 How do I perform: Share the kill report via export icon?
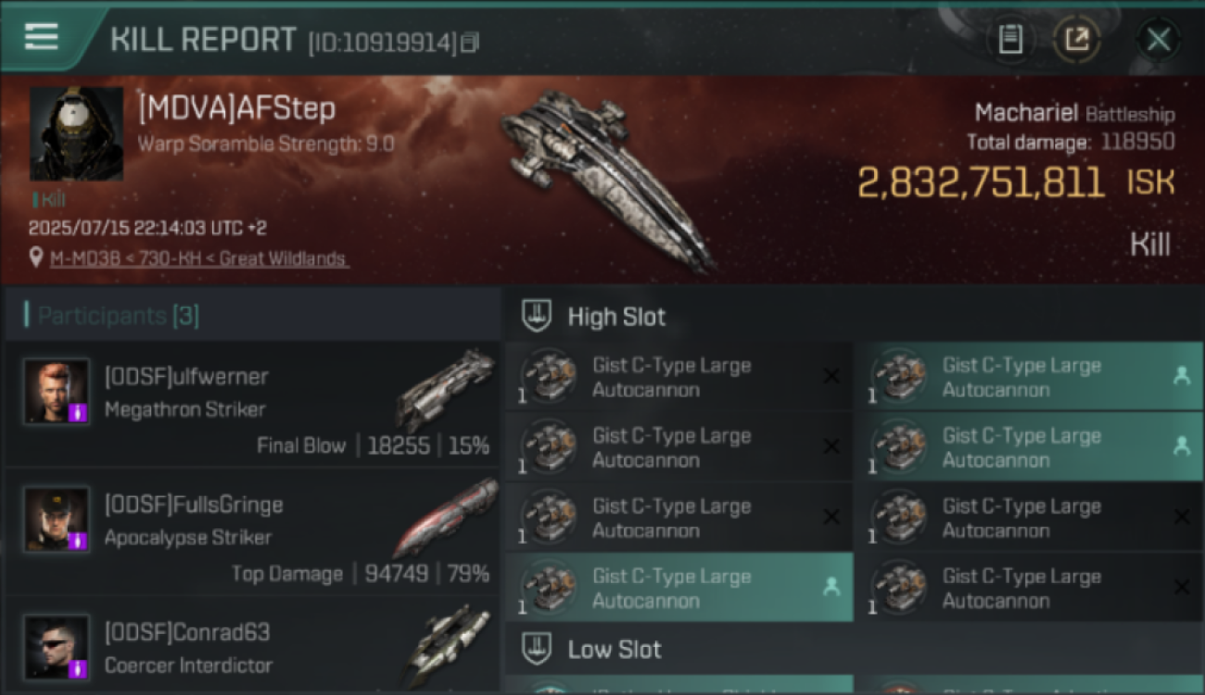pos(1076,39)
